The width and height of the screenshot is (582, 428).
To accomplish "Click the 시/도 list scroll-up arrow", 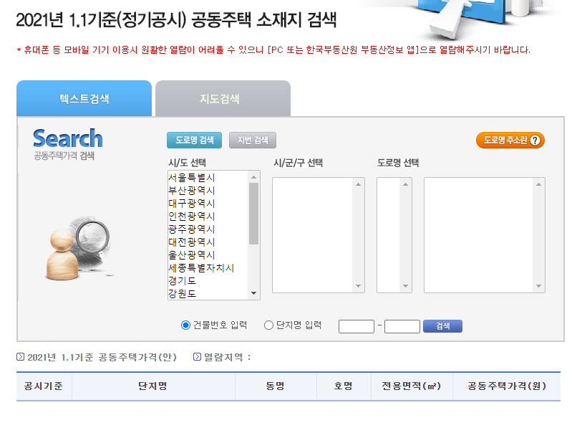I will pos(254,177).
